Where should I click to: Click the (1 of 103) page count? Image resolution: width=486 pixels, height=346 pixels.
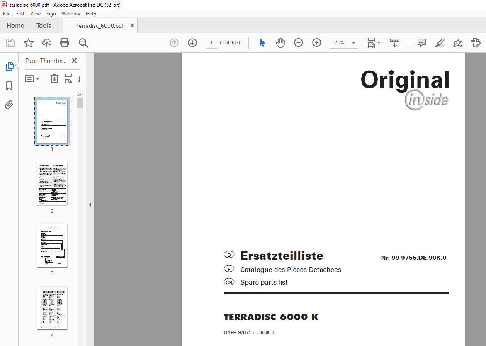point(230,43)
